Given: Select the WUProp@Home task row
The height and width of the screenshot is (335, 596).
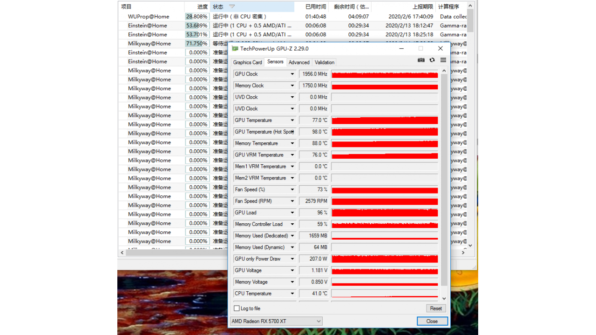Looking at the screenshot, I should [292, 16].
